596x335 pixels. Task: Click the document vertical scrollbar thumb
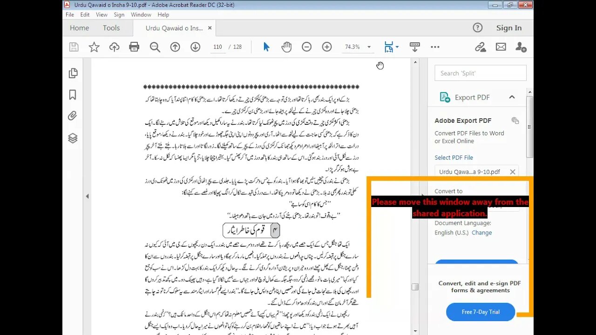(x=415, y=287)
